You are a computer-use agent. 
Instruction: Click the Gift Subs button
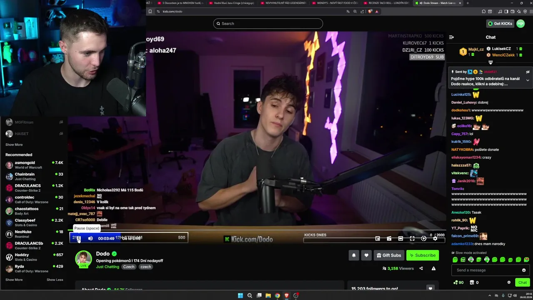tap(389, 255)
